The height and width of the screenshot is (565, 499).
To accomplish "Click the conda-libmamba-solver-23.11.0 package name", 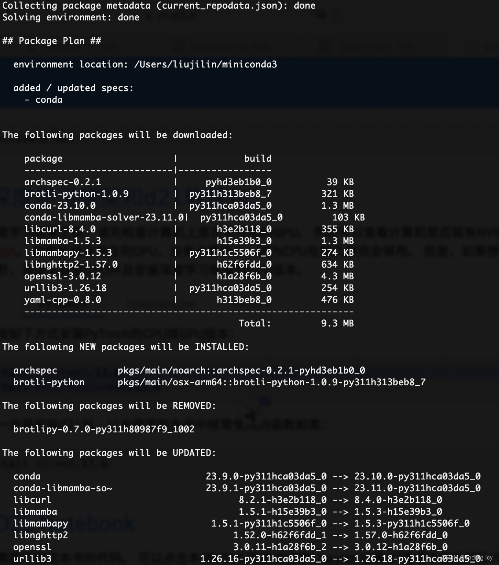I will [104, 218].
